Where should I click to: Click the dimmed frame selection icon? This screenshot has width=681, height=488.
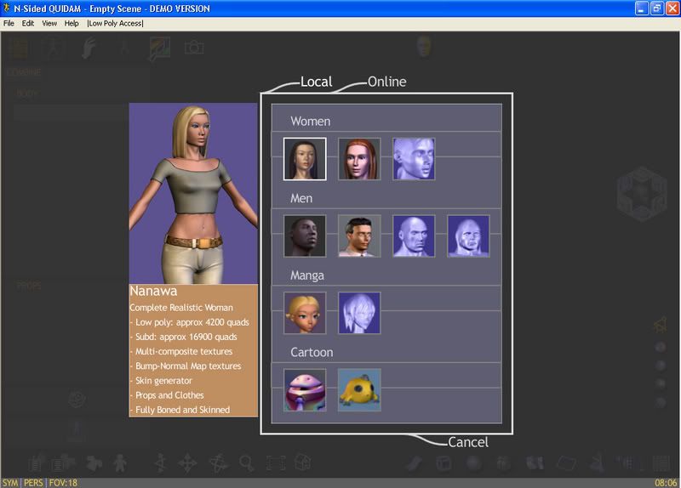pos(276,463)
